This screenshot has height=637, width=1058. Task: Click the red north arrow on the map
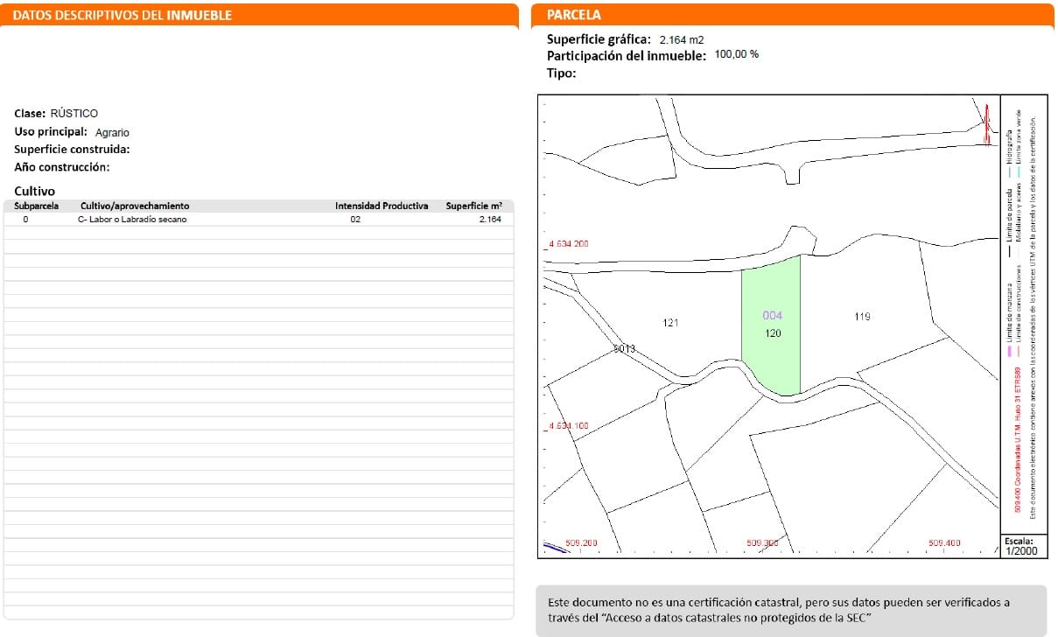click(987, 122)
